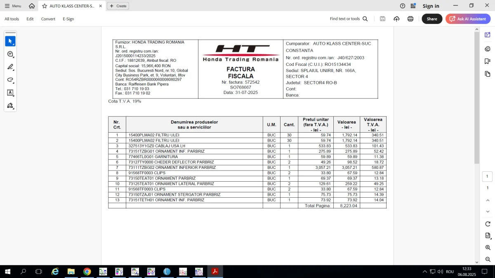Open Google Chrome from the taskbar

pyautogui.click(x=87, y=271)
